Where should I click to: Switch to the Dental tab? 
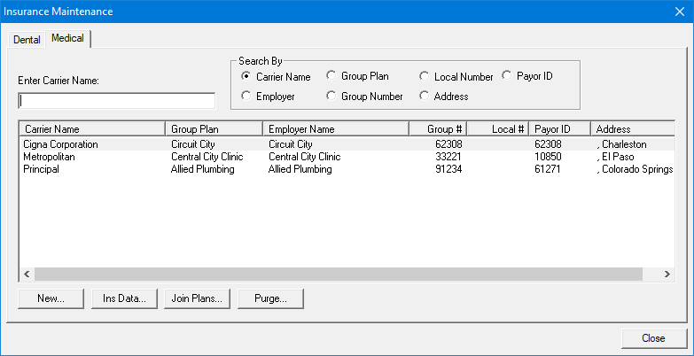(x=27, y=39)
